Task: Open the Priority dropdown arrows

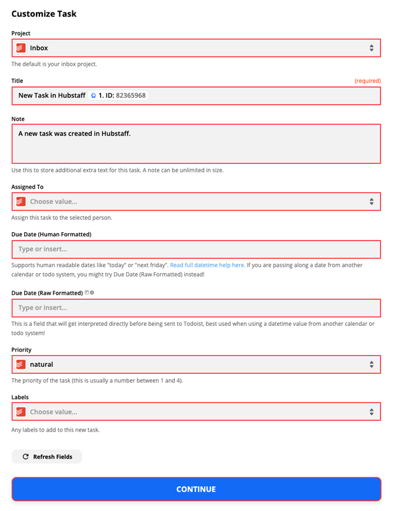Action: 371,365
